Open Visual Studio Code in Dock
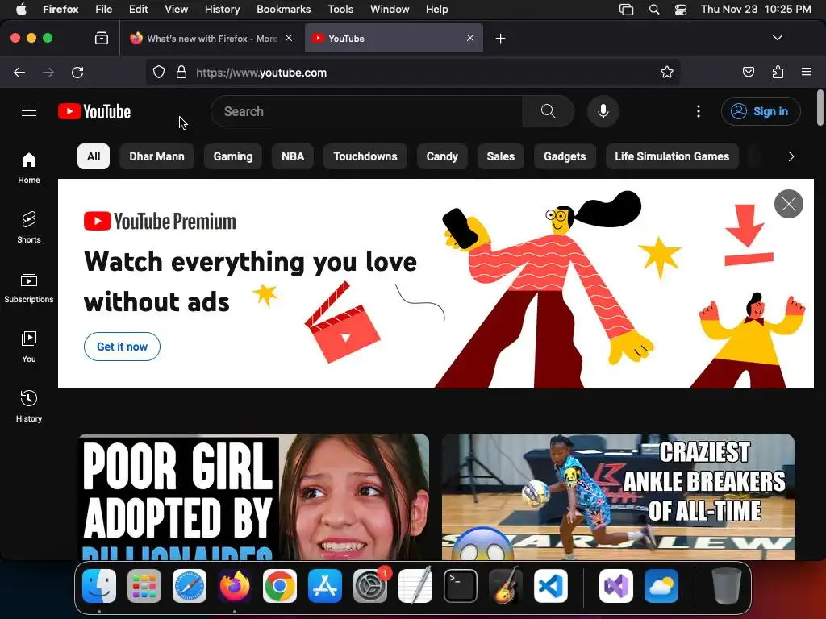 click(550, 586)
